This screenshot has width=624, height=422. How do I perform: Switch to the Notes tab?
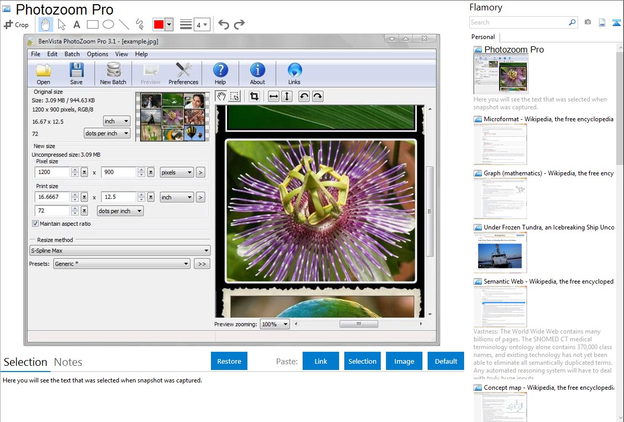pos(68,362)
